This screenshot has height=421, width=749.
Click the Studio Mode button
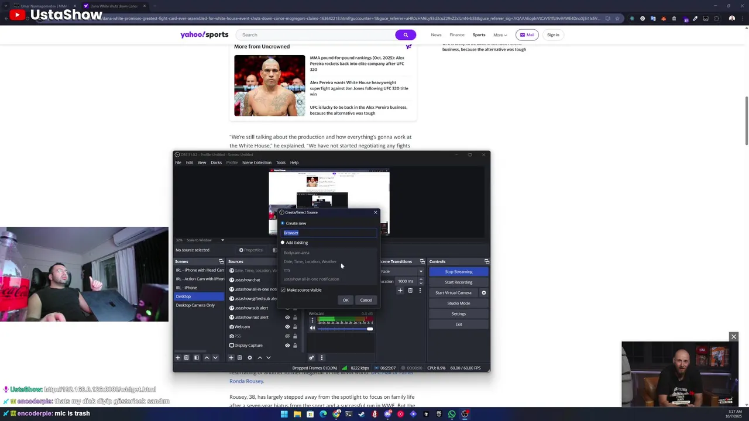459,303
